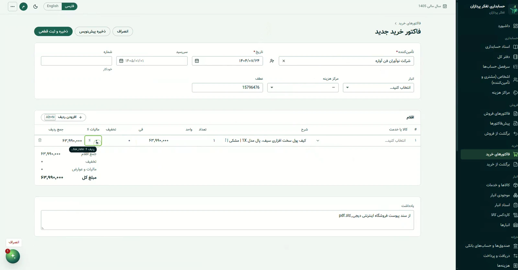Open user avatar menu م
This screenshot has height=270, width=518.
[x=24, y=6]
